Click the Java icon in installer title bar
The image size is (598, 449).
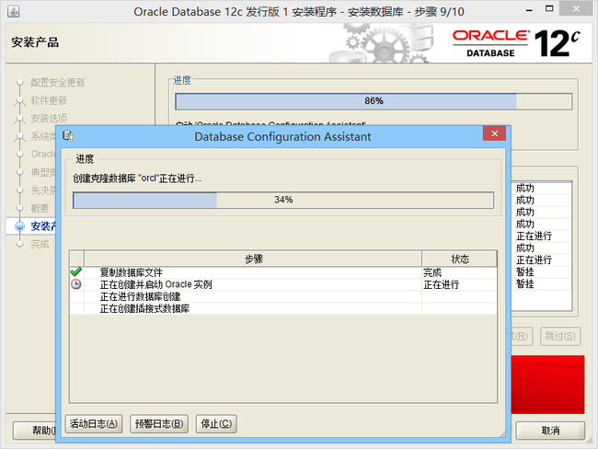point(14,11)
